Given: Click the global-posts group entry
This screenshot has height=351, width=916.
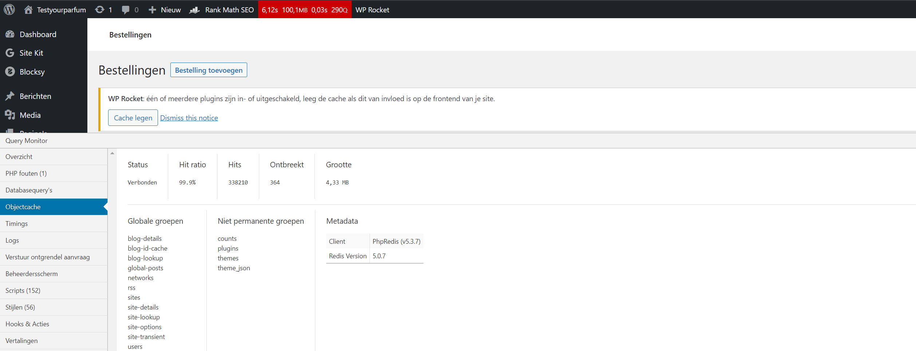Looking at the screenshot, I should [x=145, y=268].
